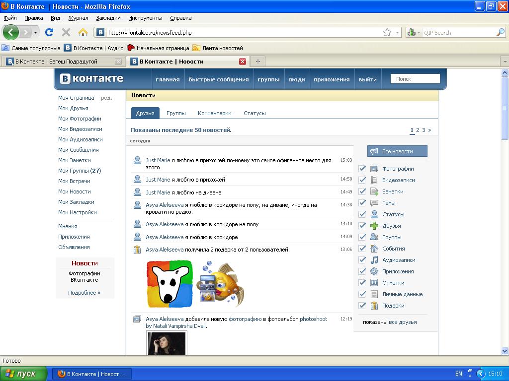Viewport: 509px width, 381px height.
Task: Uncheck the Заметки news filter
Action: coord(362,191)
